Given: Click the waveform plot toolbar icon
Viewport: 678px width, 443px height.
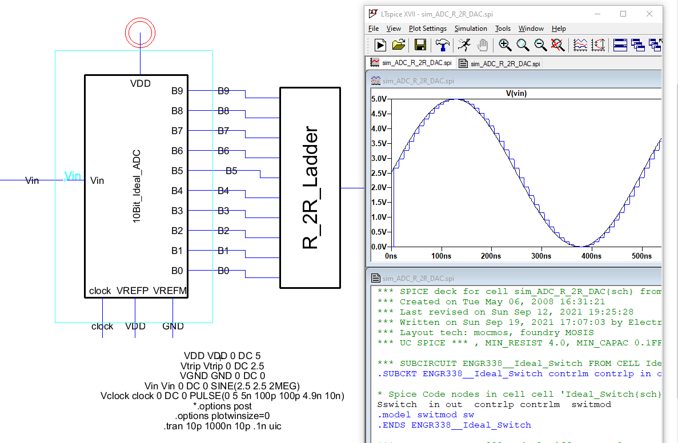Looking at the screenshot, I should (580, 45).
